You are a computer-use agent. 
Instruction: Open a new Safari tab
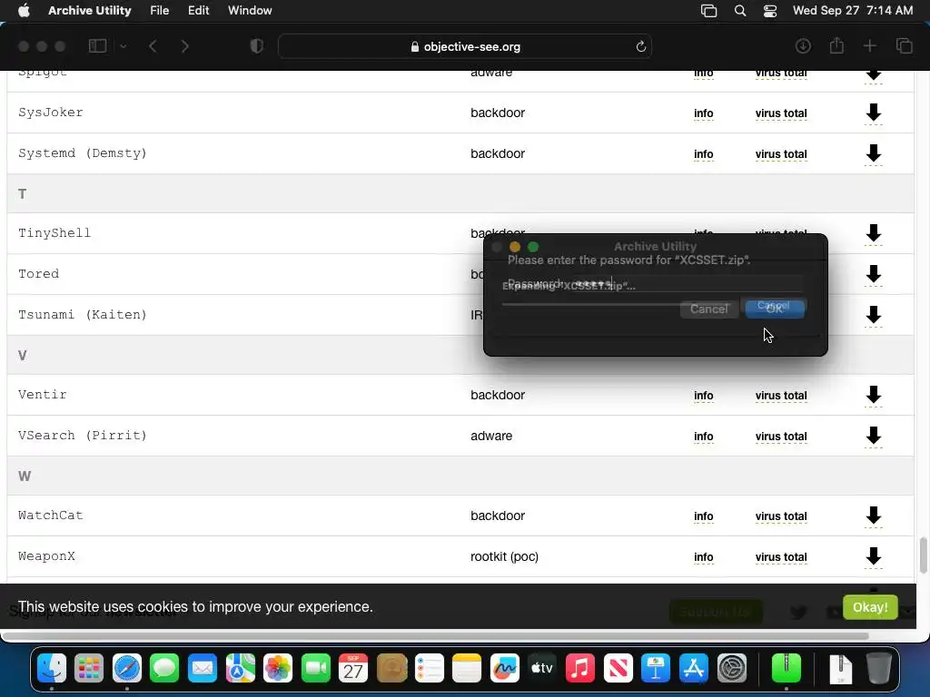[x=869, y=46]
